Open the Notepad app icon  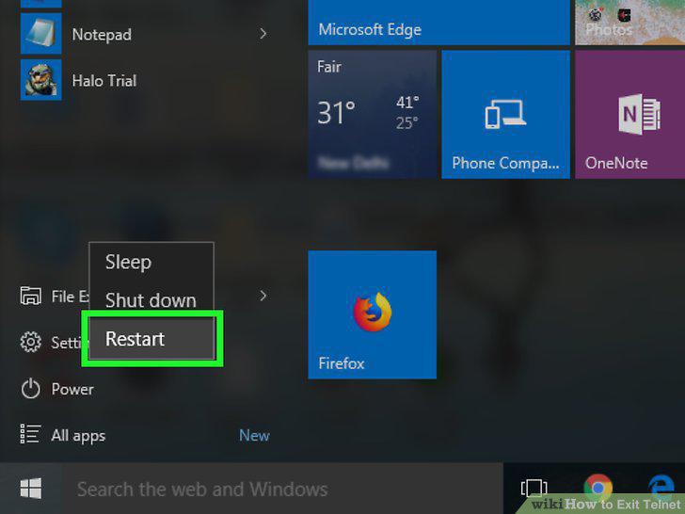click(41, 33)
